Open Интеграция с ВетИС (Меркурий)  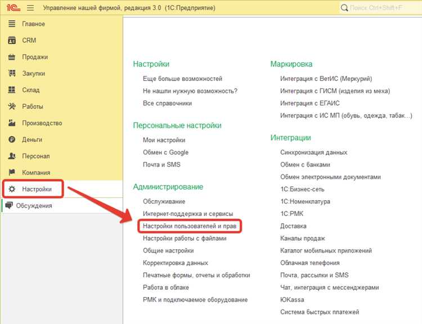tap(326, 79)
